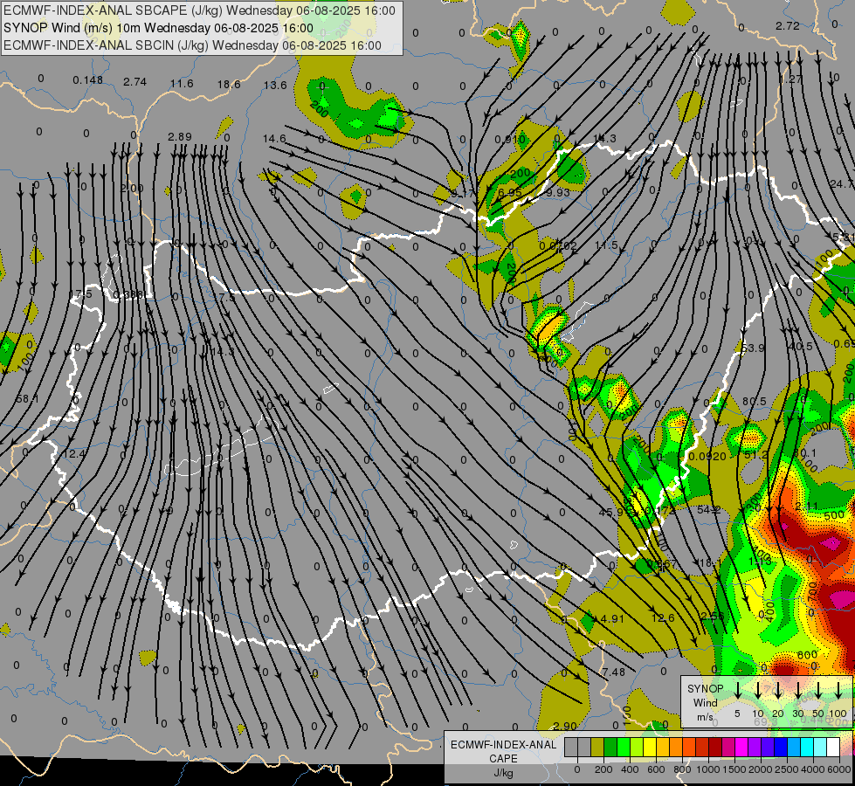Click the 2.90 value on the map
The height and width of the screenshot is (786, 855).
click(565, 726)
